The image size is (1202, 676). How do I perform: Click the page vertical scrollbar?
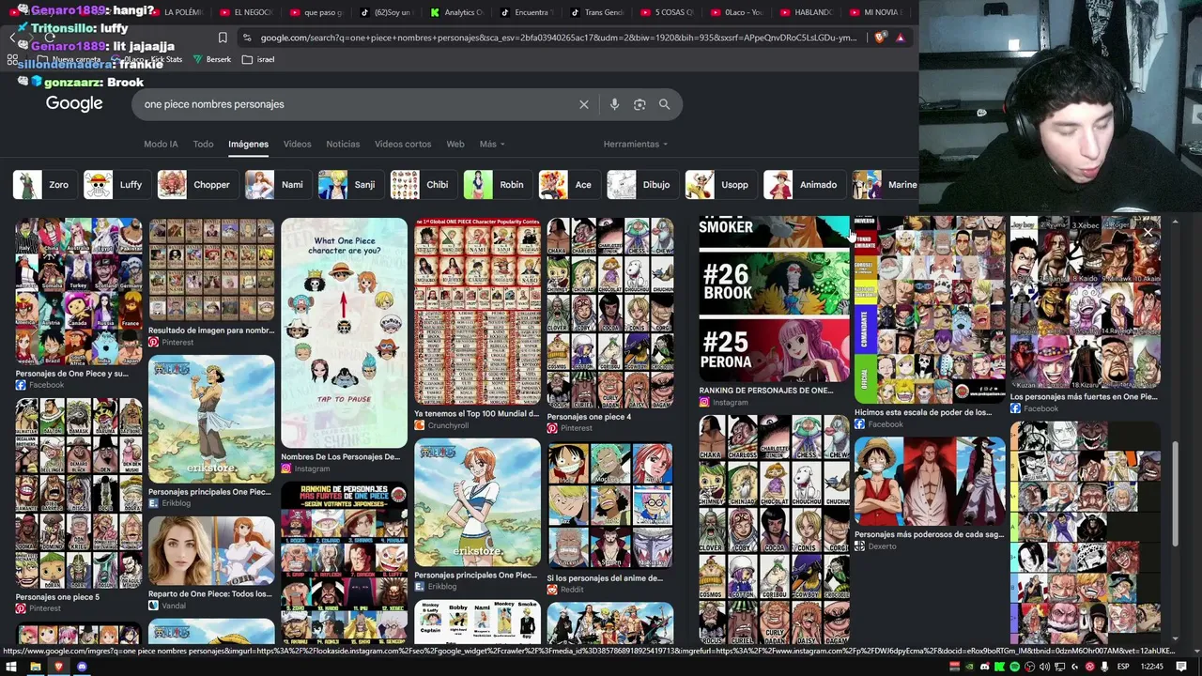tap(1174, 493)
